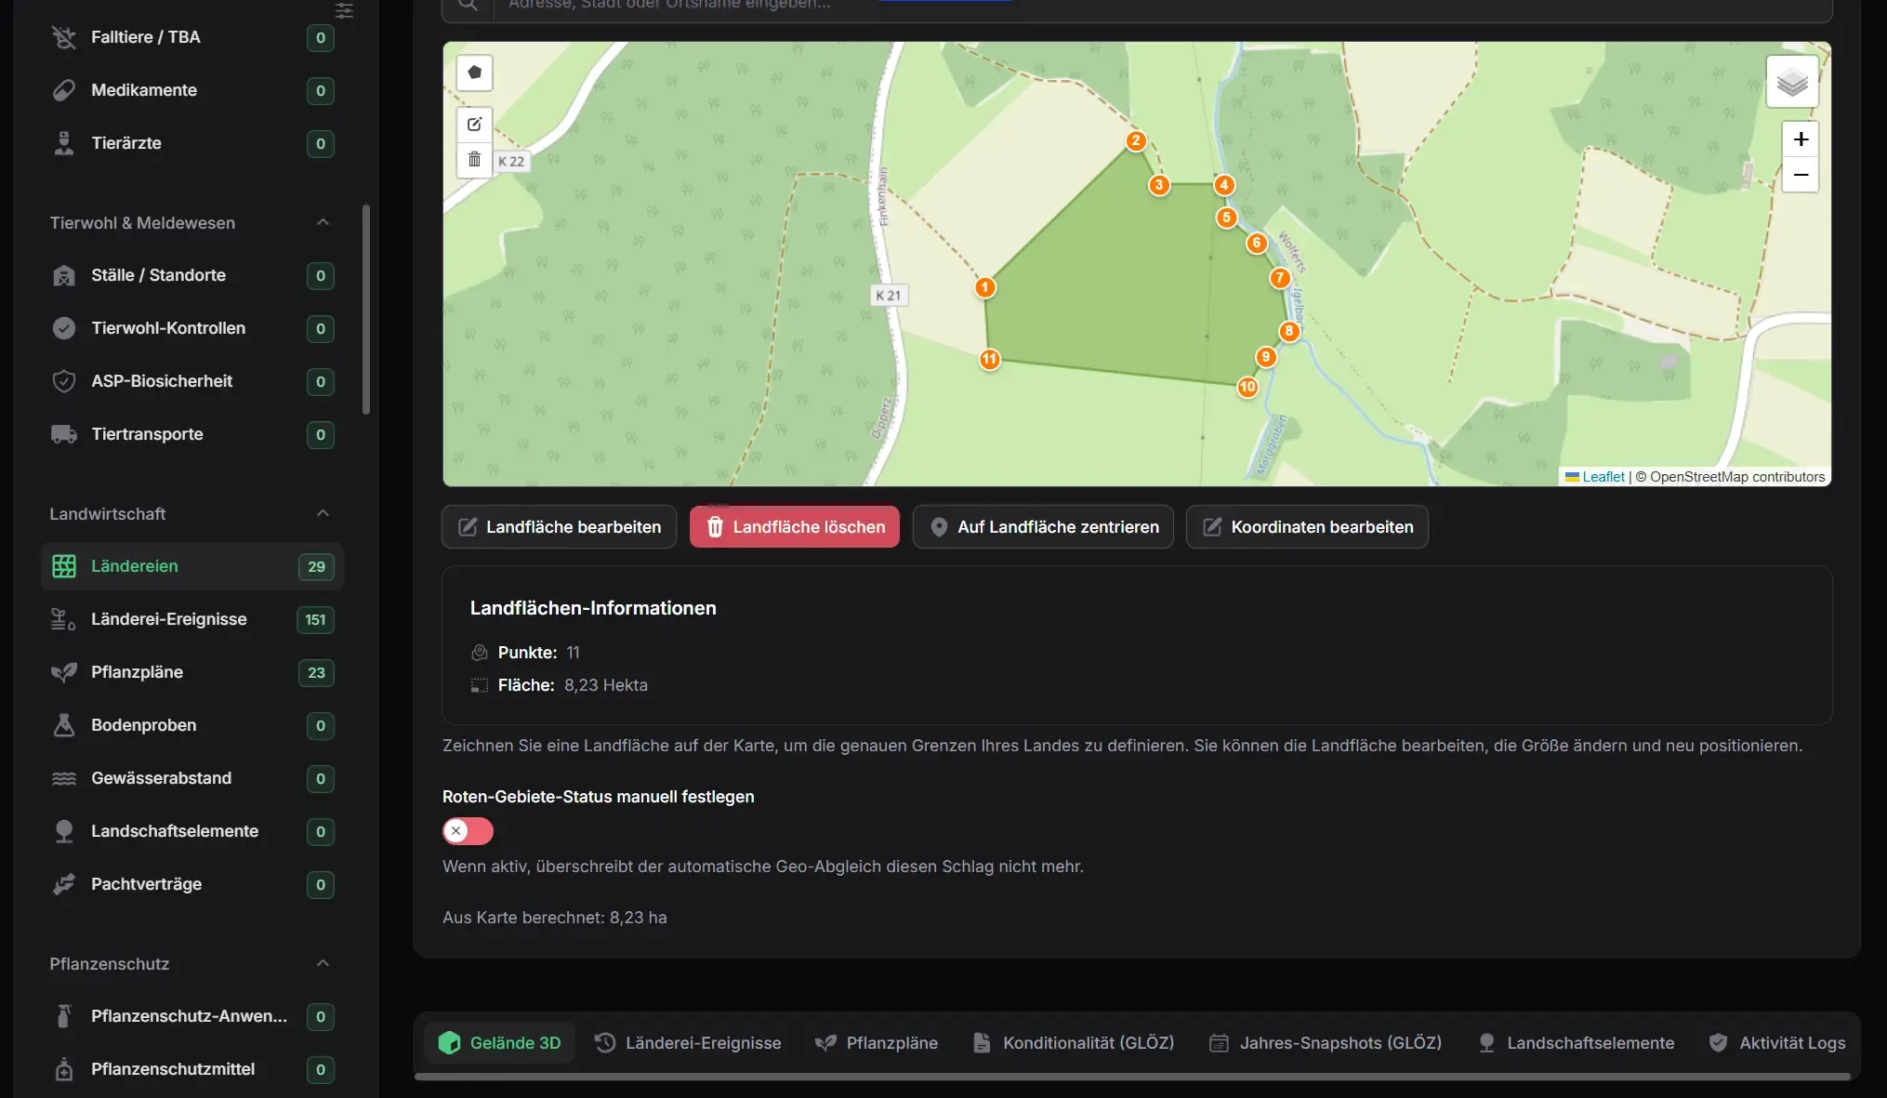
Task: Click the Pflanzpläne count badge 23
Action: point(316,672)
